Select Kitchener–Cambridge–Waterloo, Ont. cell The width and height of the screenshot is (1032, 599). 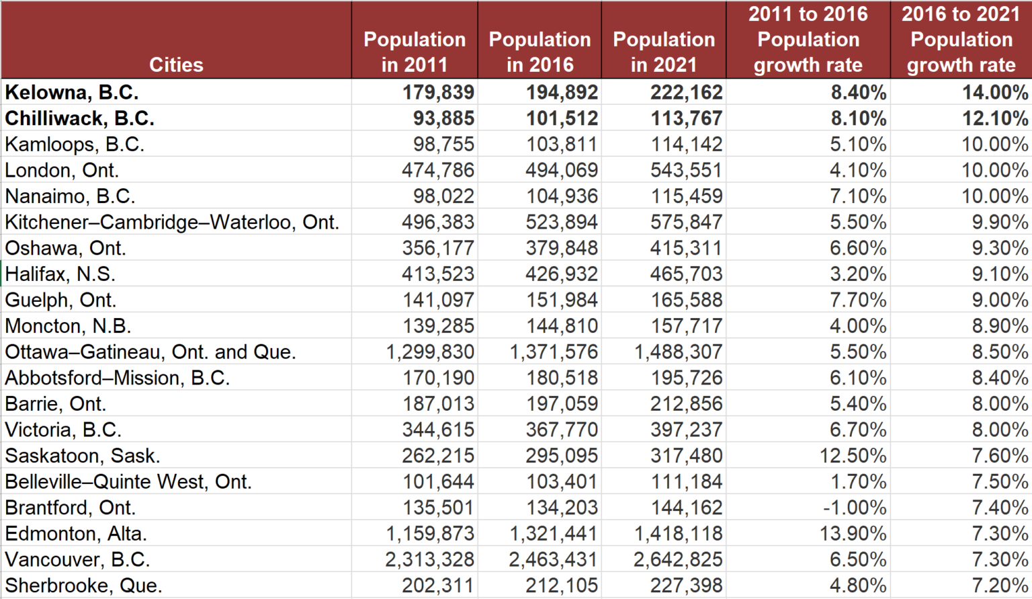click(x=176, y=222)
